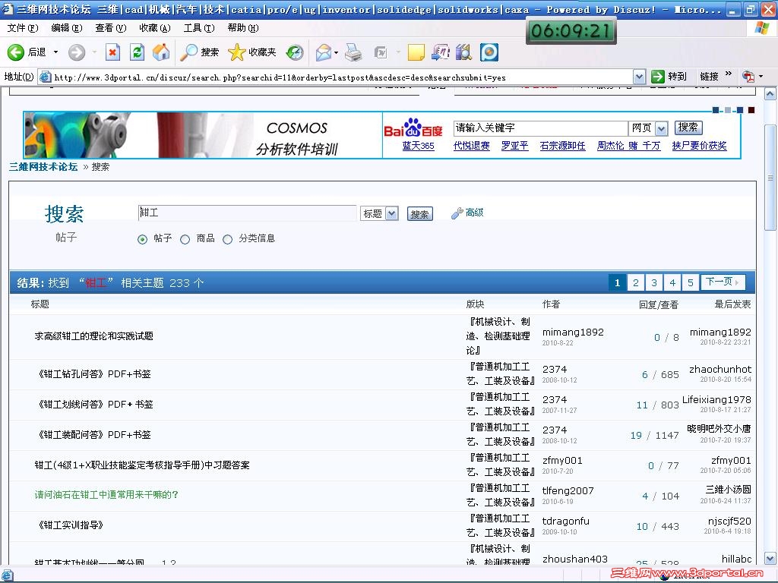Click the COSMOS 分析软件培训 banner
Image resolution: width=778 pixels, height=583 pixels.
(203, 135)
